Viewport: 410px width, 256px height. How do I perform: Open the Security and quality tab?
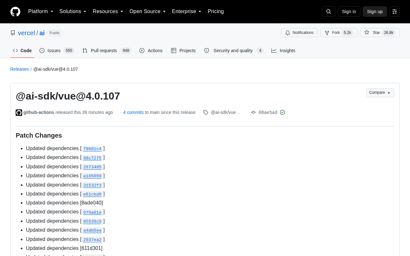(234, 51)
